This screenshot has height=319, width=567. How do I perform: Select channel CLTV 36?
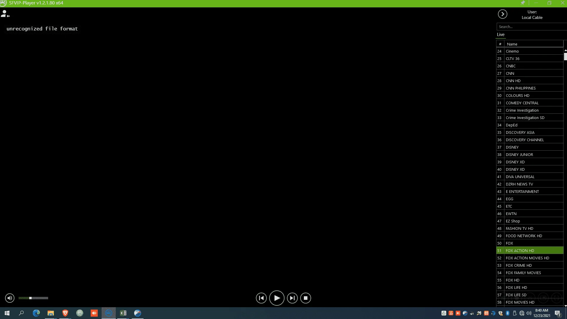(530, 58)
